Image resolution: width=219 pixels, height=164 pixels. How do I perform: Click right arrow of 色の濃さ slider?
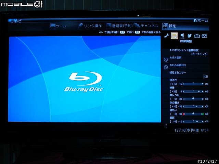coord(203,107)
